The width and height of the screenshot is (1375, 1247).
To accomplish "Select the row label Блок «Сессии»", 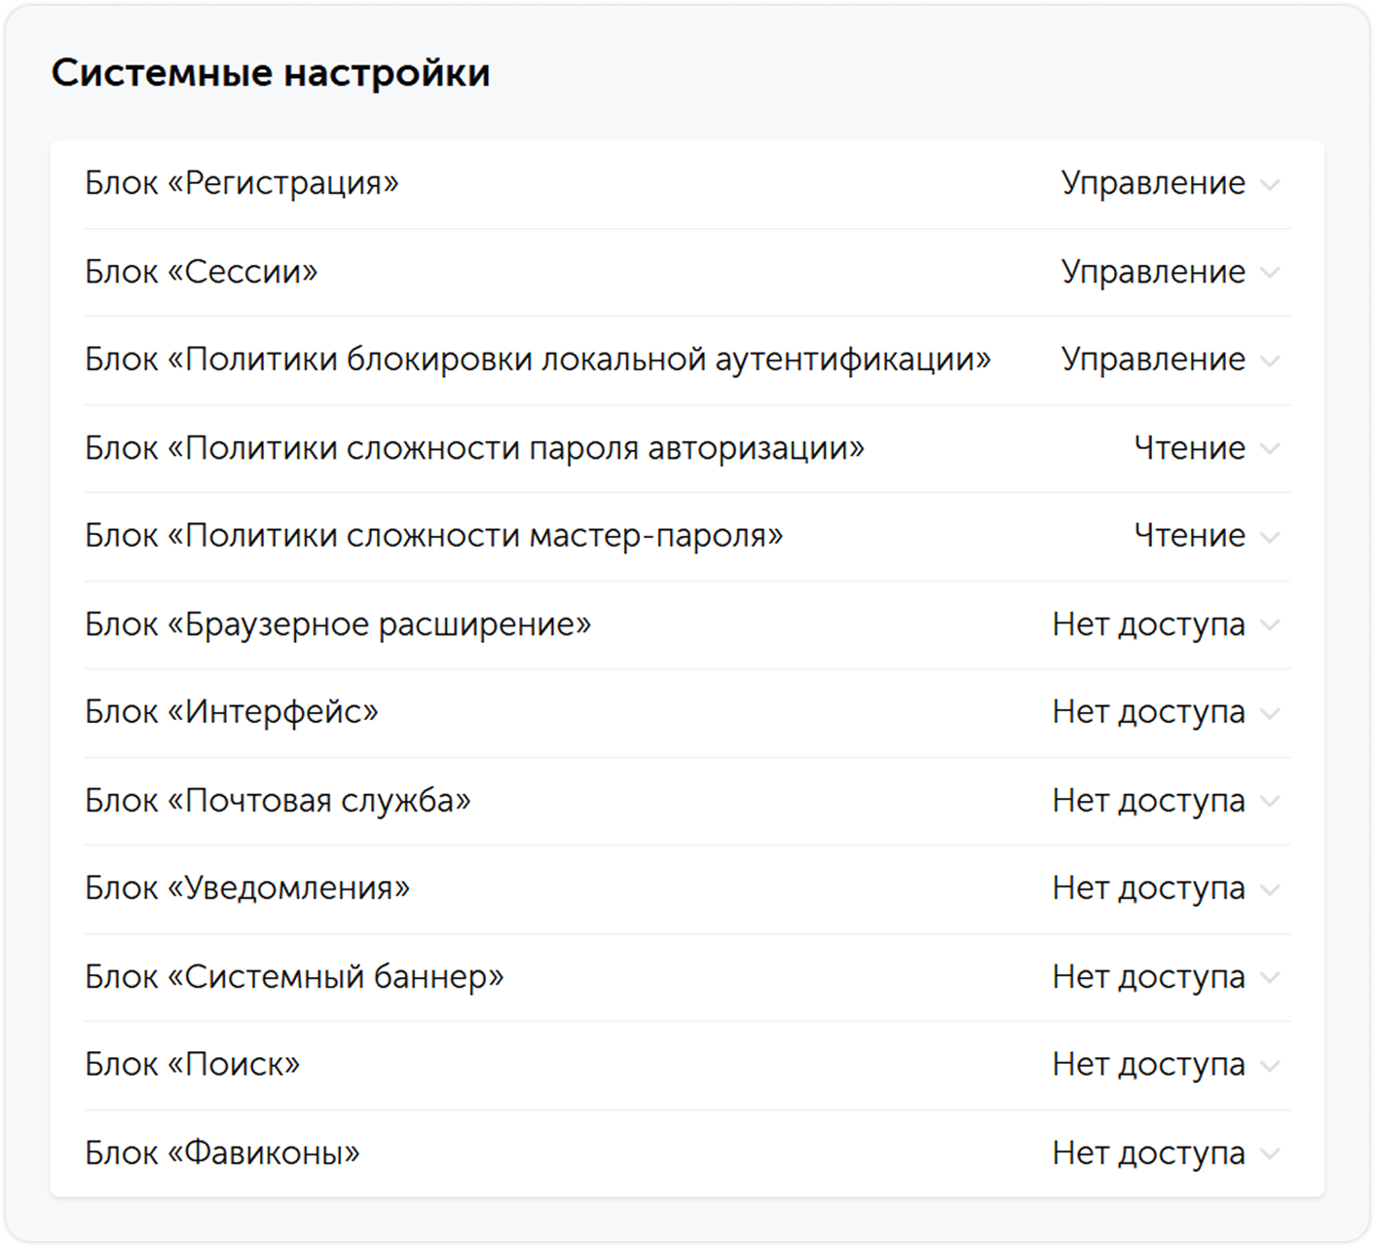I will point(201,271).
